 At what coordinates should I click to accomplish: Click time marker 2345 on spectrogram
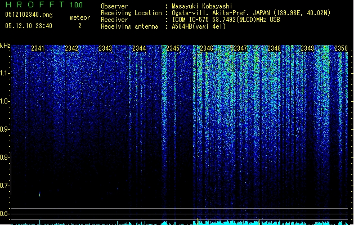[x=173, y=48]
